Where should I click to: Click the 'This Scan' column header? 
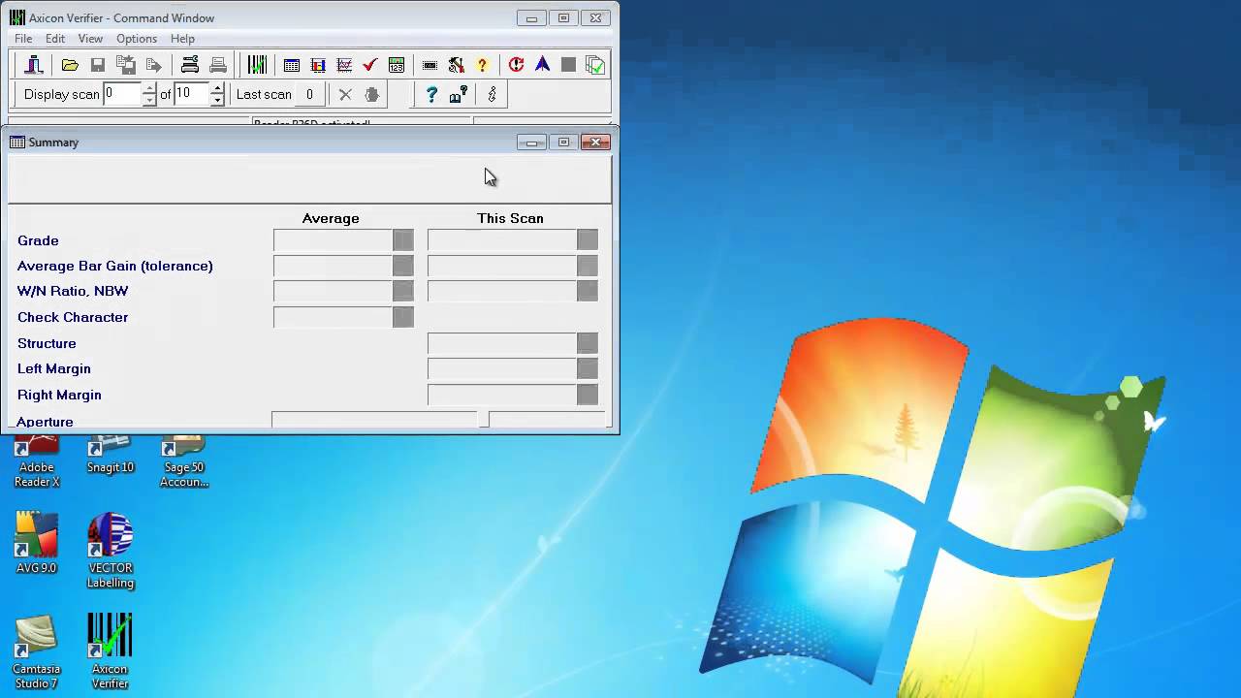[x=510, y=218]
